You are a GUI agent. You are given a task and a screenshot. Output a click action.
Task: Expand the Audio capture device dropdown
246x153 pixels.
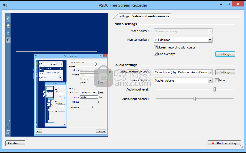tap(210, 72)
